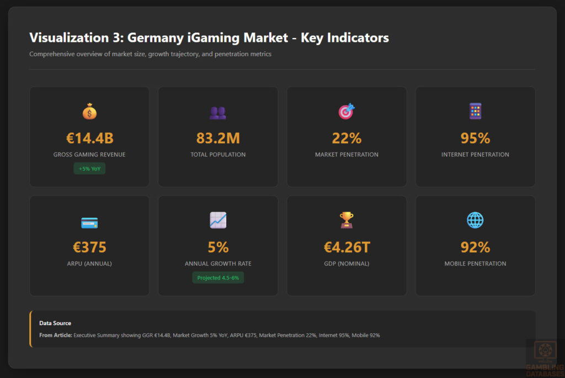Toggle the Projected 4.5-6% badge
Viewport: 565px width, 378px height.
coord(218,278)
